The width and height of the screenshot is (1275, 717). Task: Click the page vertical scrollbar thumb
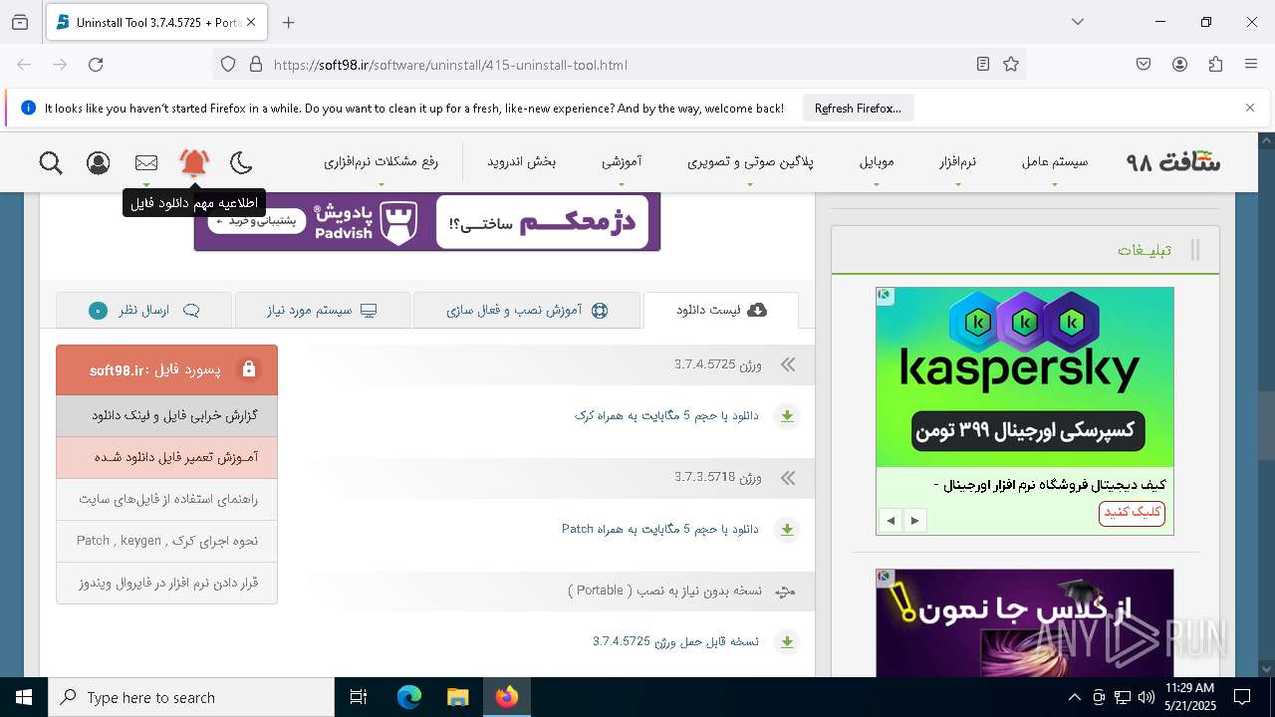coord(1267,426)
